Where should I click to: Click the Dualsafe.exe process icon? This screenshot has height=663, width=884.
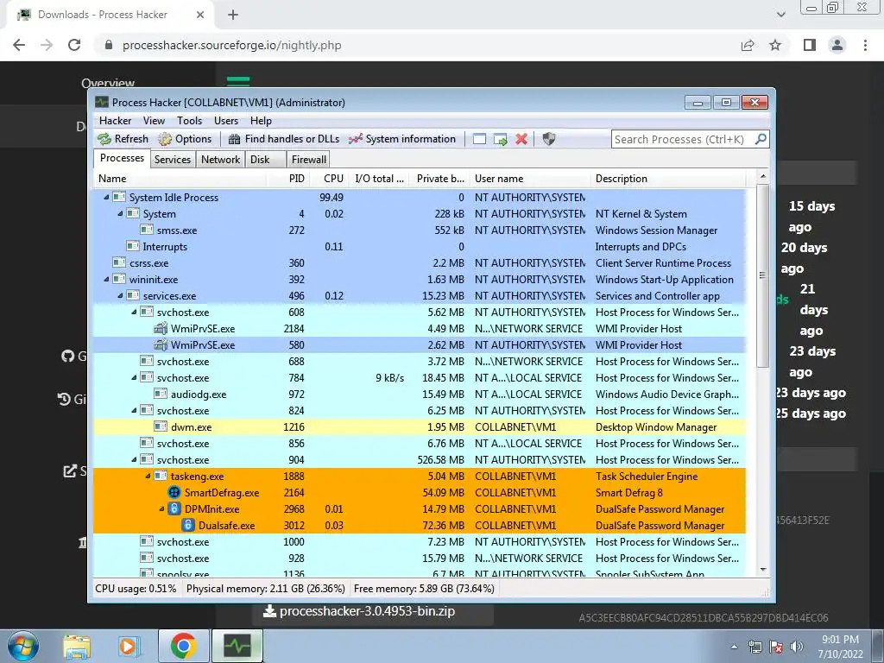pos(187,526)
